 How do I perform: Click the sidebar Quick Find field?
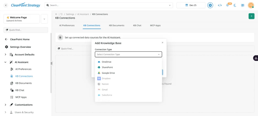pos(26,30)
